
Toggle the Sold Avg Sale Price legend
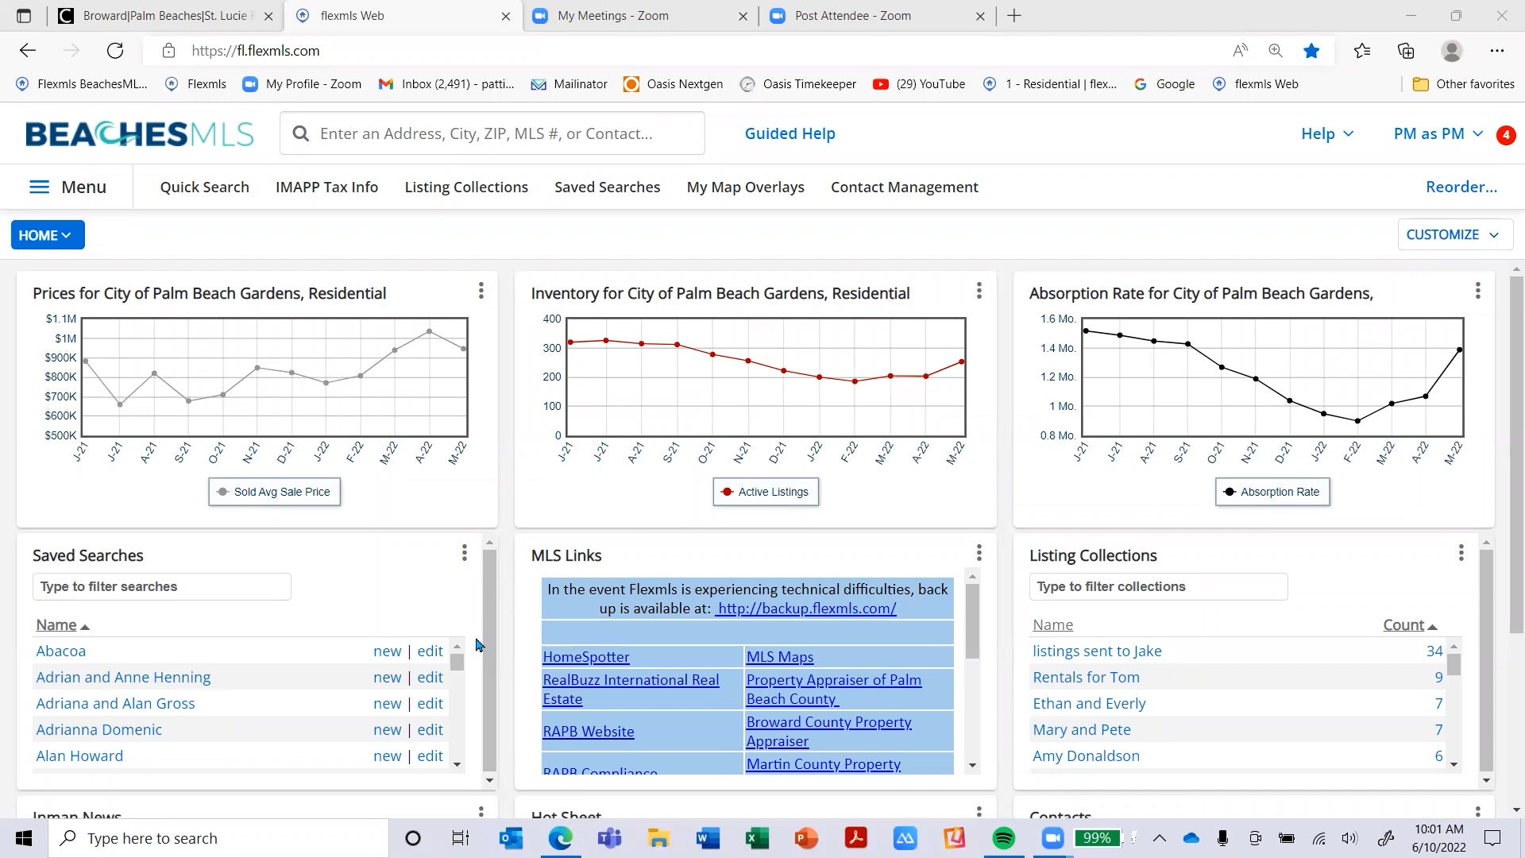pos(274,492)
